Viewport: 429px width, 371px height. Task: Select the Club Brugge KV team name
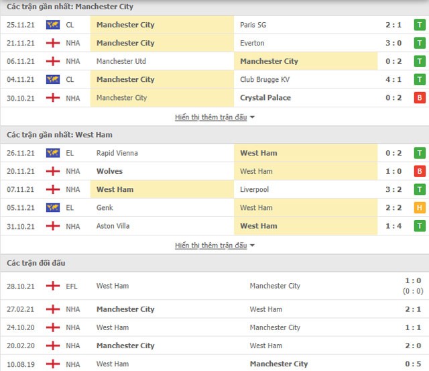[265, 79]
